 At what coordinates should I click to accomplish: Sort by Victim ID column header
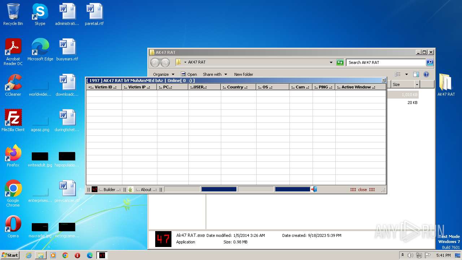pos(104,87)
